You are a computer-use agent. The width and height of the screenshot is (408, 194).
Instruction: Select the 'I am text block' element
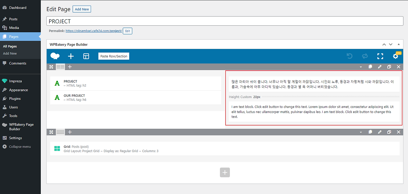tap(314, 112)
